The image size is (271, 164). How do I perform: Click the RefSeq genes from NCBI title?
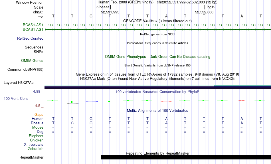coord(158,34)
